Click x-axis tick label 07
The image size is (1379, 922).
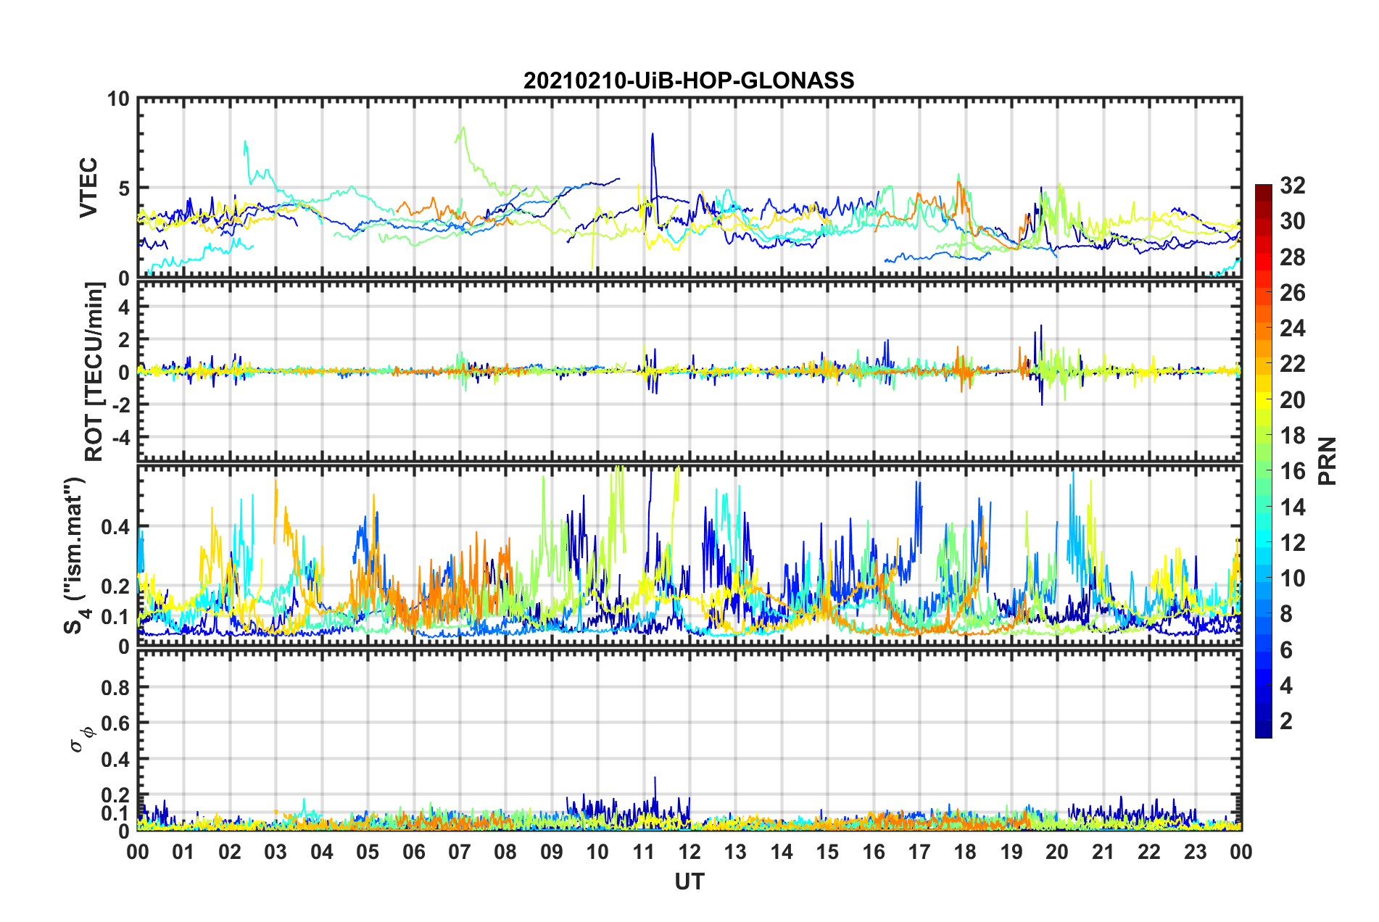[x=460, y=852]
